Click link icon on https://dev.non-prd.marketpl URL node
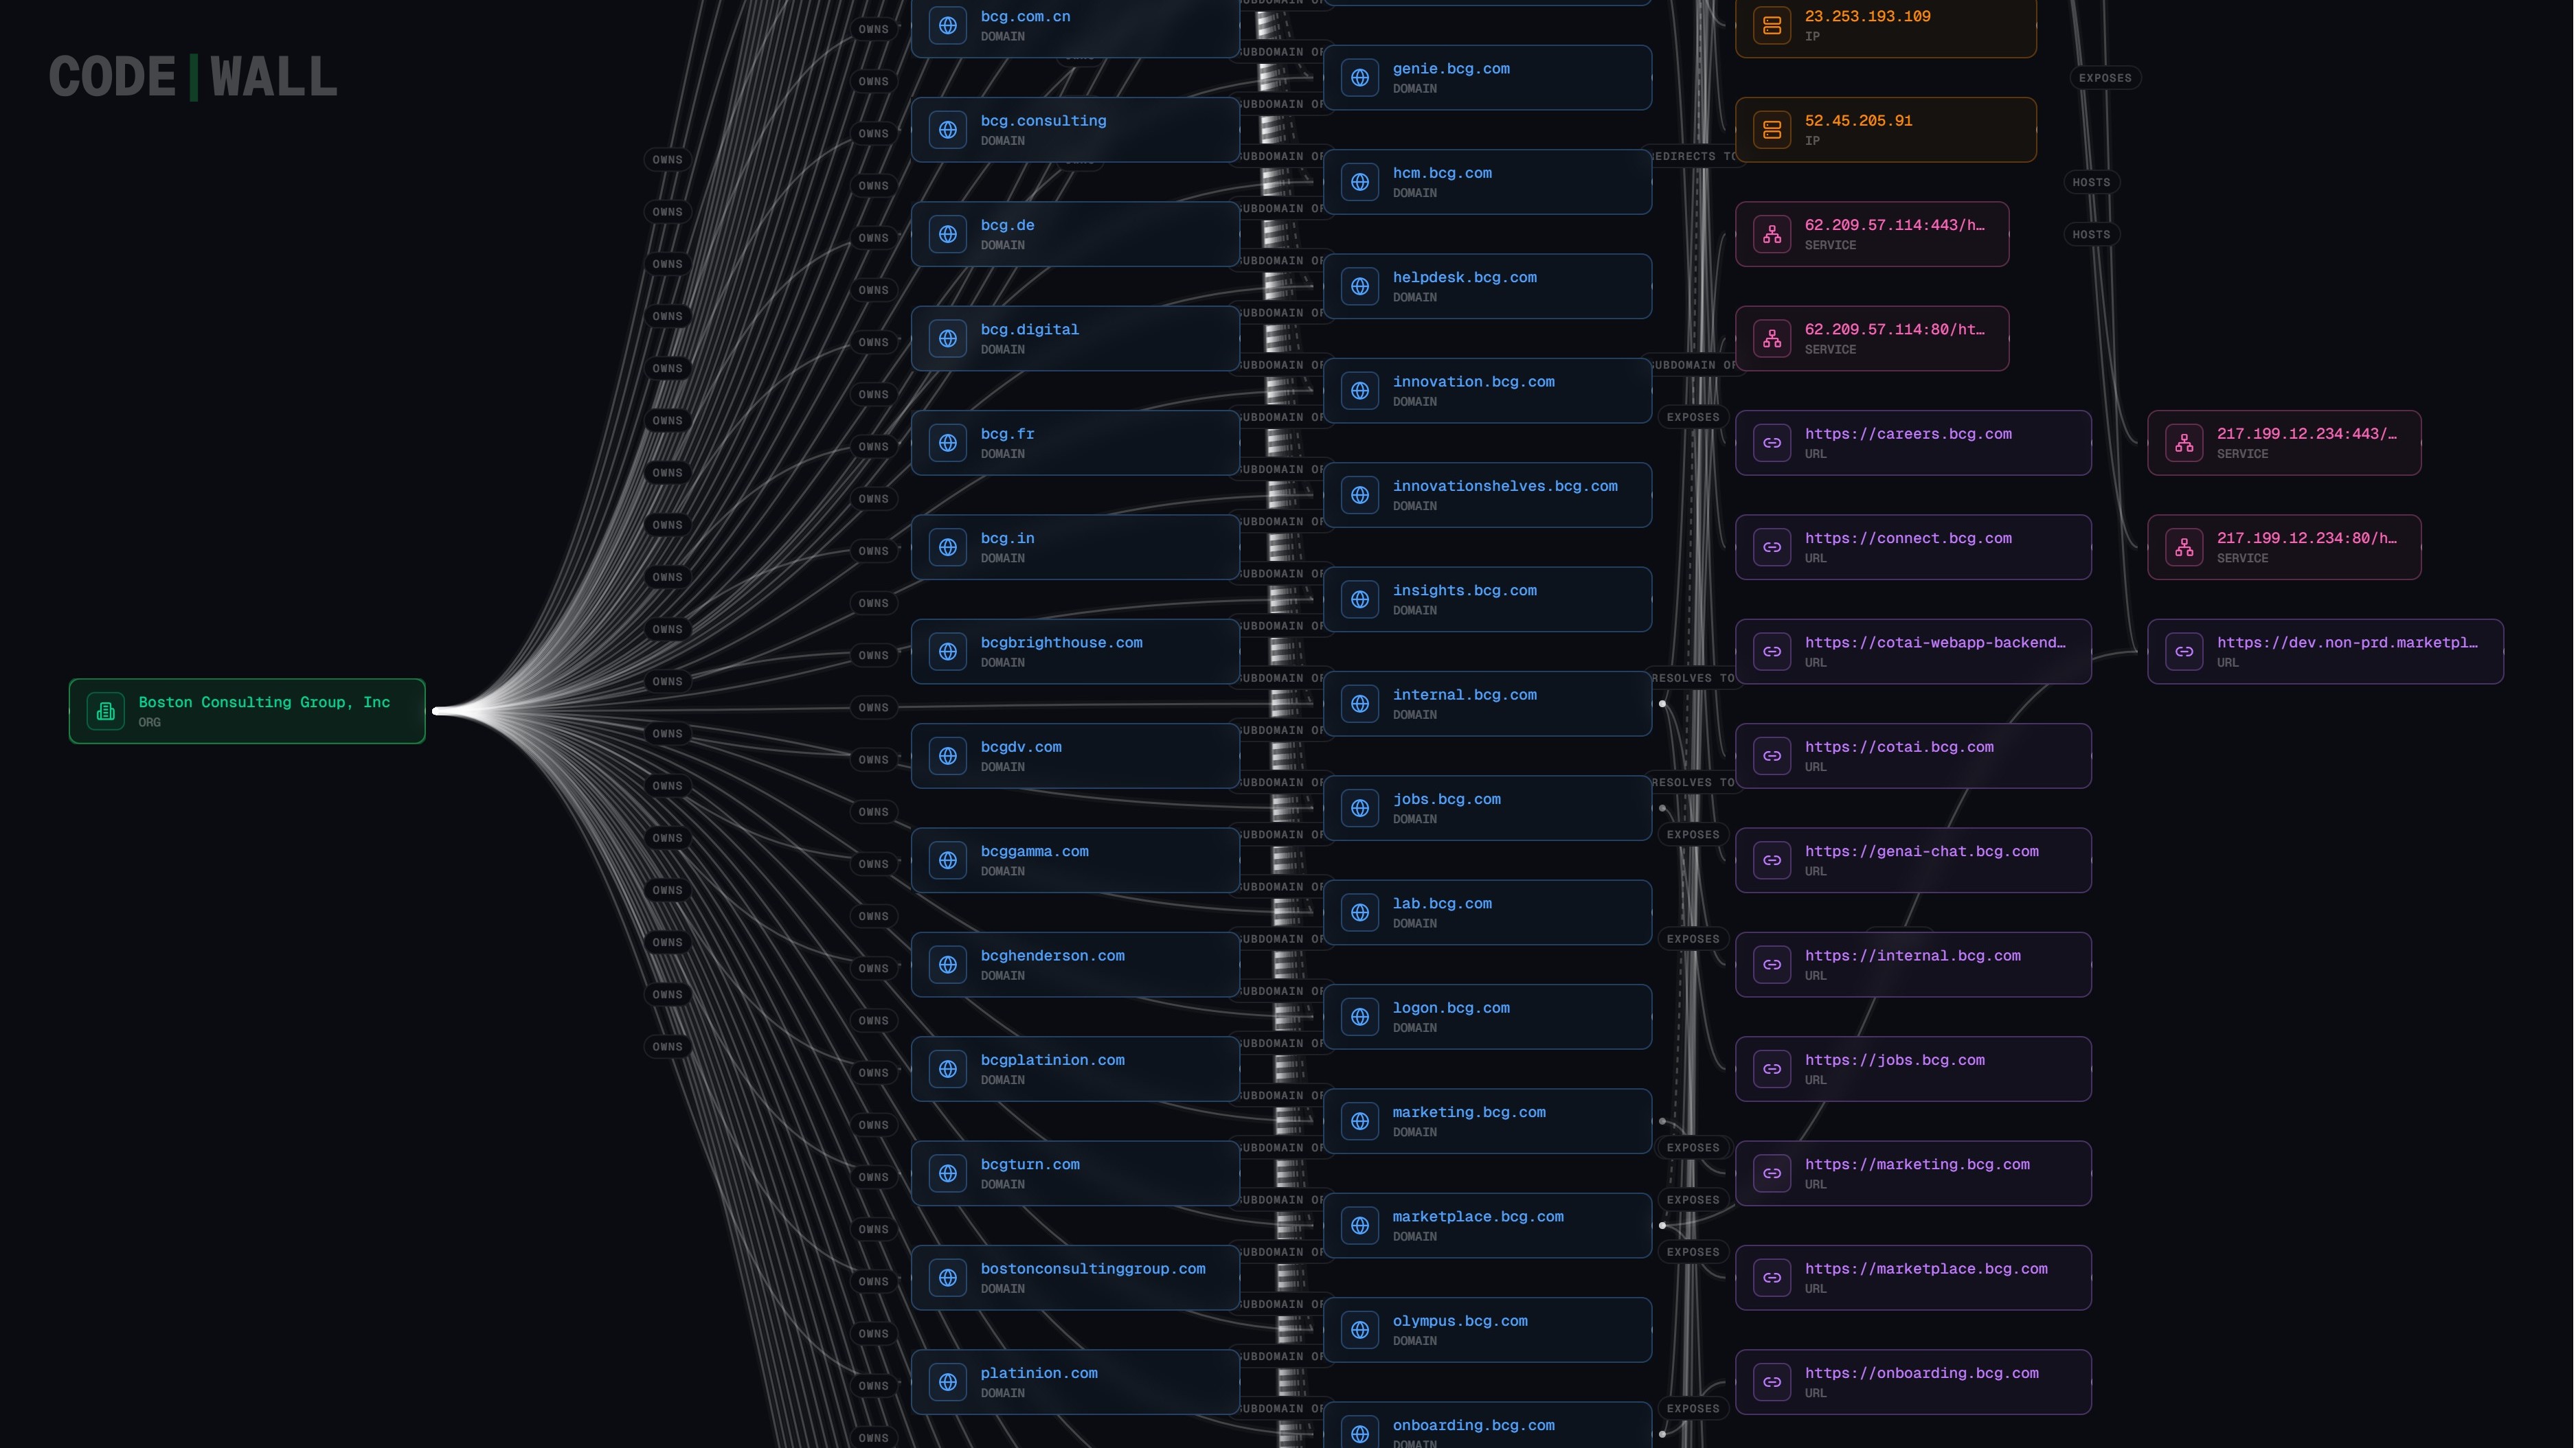Screen dimensions: 2576x1448 click(2184, 652)
